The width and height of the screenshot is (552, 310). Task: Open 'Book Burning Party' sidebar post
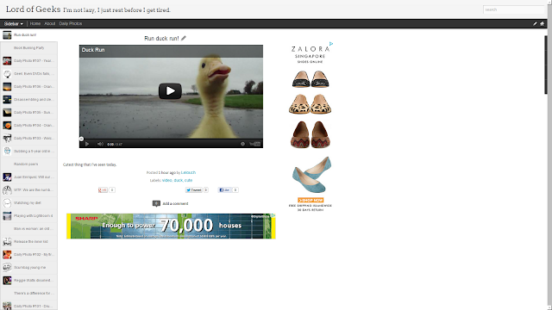(x=28, y=48)
